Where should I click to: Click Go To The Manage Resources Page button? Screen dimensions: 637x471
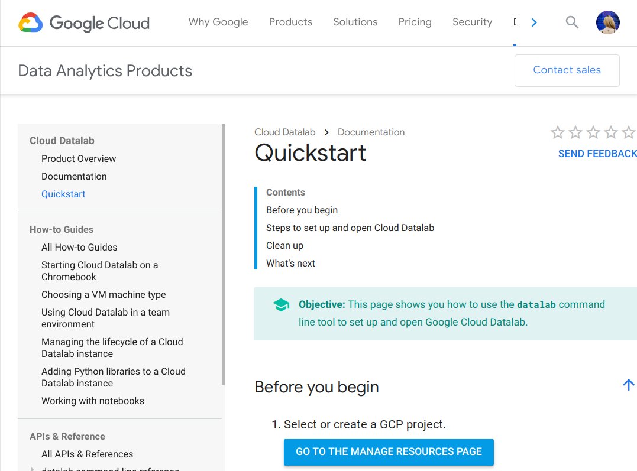(389, 452)
